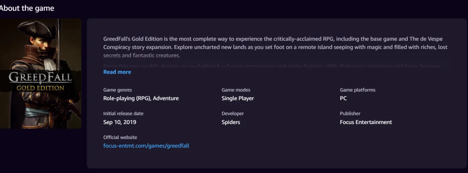Select the 'Game platforms' label
The height and width of the screenshot is (173, 468).
pyautogui.click(x=358, y=90)
